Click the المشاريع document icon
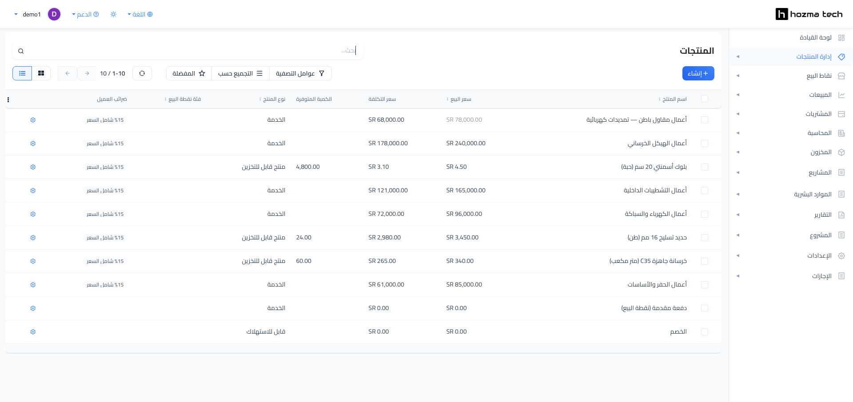This screenshot has width=853, height=402. click(841, 172)
